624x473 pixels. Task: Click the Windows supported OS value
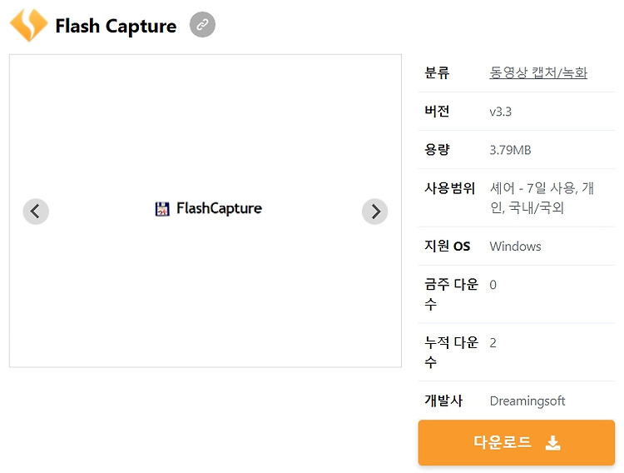click(515, 246)
